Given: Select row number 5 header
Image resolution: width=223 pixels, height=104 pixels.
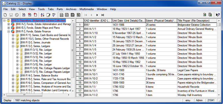Looking at the screenshot, I should click(x=80, y=41).
